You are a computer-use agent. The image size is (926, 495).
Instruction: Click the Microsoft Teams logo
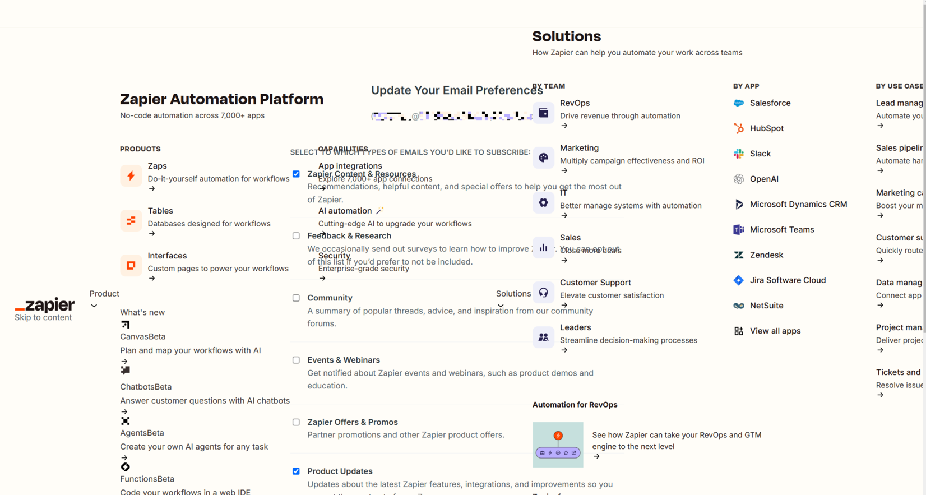[739, 229]
